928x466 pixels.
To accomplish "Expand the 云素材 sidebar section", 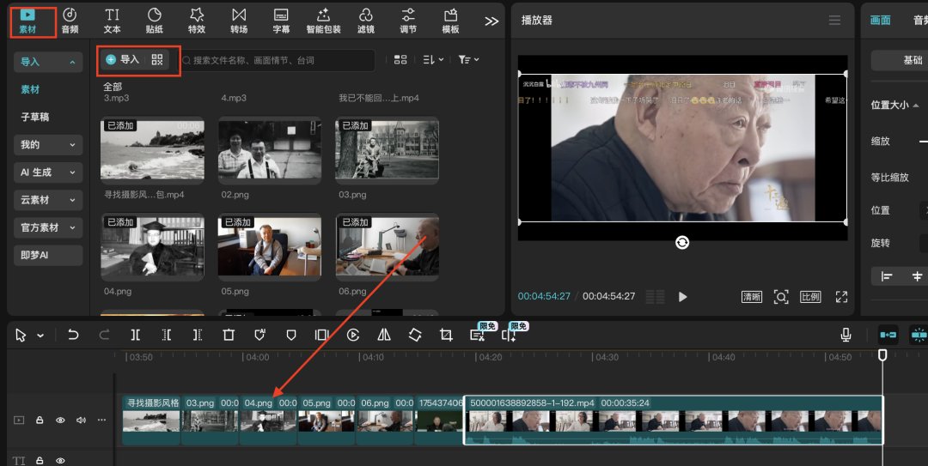I will (x=47, y=200).
